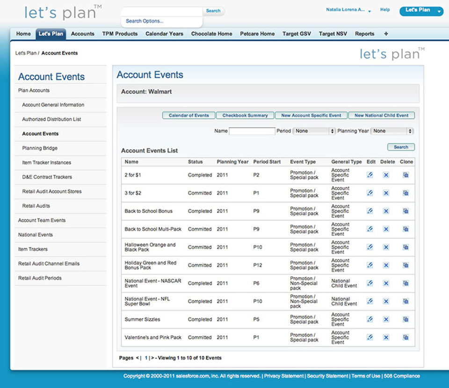Delete the NASCAR National Event

tap(386, 283)
